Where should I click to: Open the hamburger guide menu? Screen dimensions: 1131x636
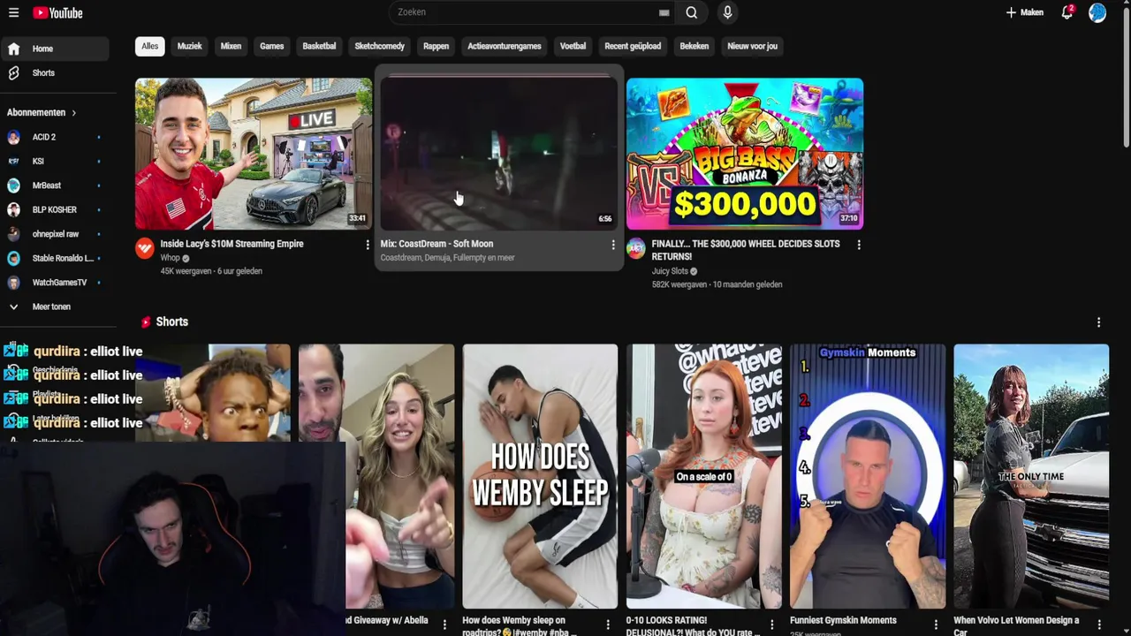coord(13,12)
